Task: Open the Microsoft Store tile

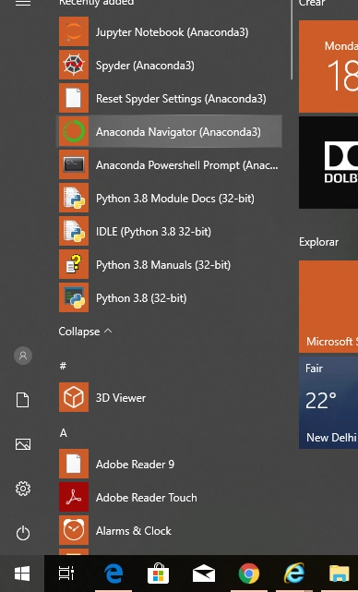Action: point(328,307)
